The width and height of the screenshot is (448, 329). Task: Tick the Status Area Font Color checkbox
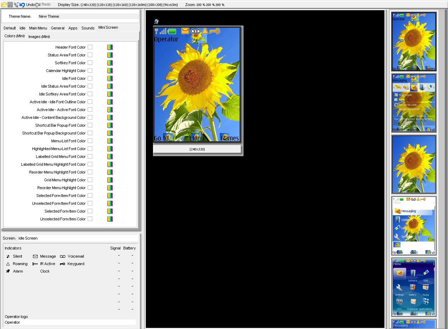click(x=90, y=55)
